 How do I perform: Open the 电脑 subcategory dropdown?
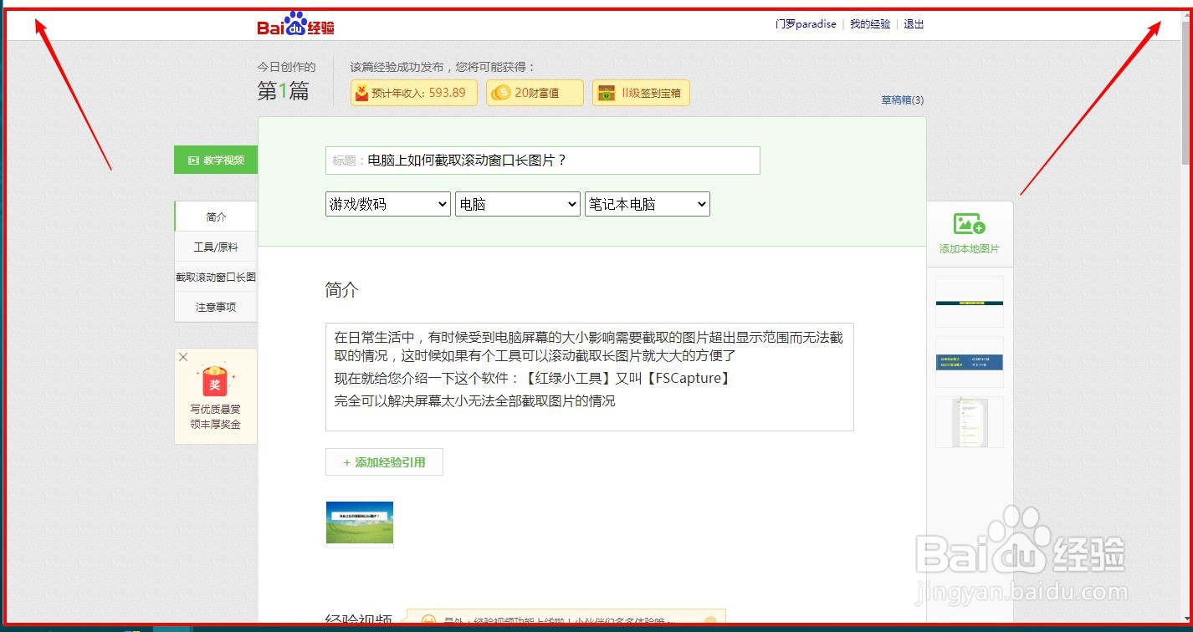click(517, 203)
